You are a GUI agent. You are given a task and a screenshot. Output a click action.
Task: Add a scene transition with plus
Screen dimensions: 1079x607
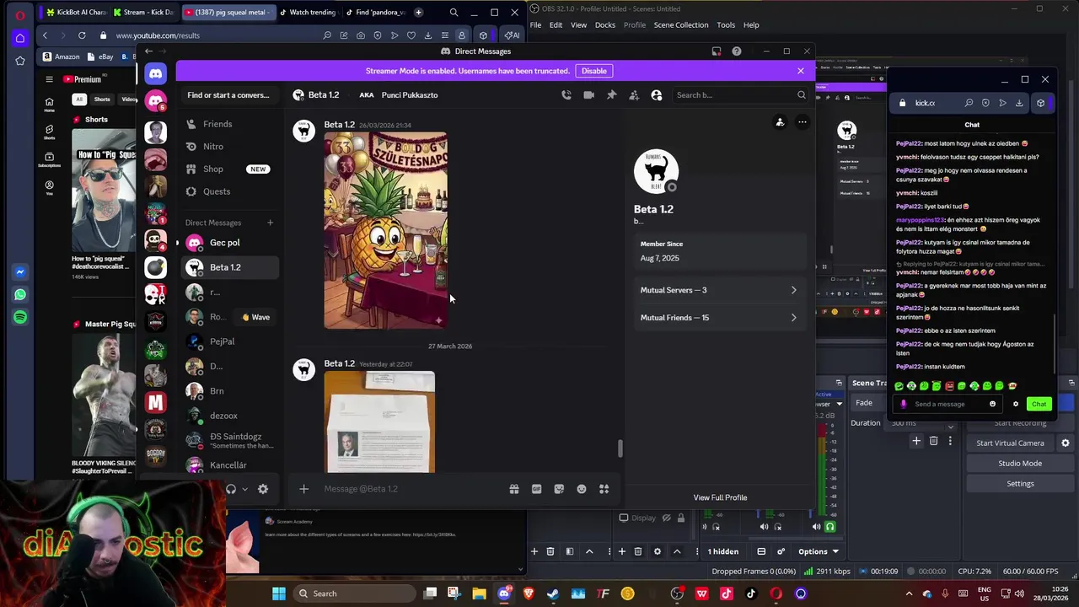pyautogui.click(x=916, y=441)
